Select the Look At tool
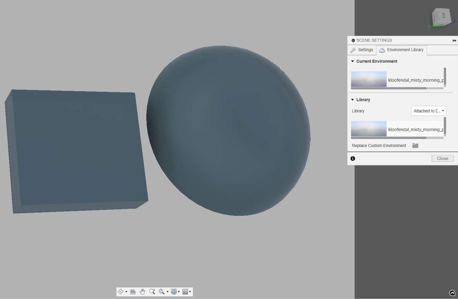 coord(132,292)
